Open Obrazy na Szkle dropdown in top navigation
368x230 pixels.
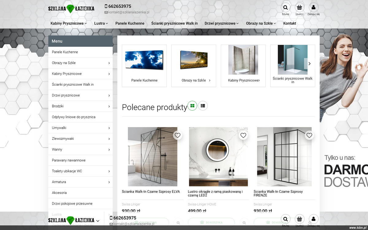(x=261, y=23)
